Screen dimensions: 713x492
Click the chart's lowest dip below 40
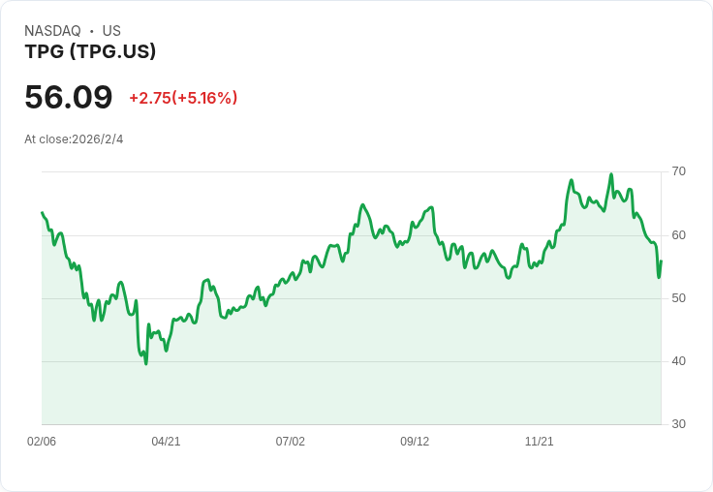click(145, 363)
